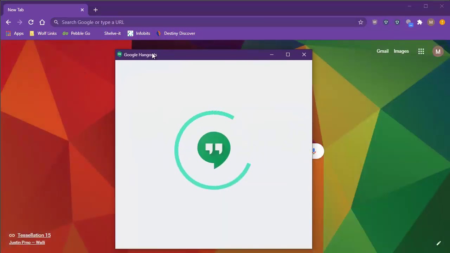Expand the Wolf Links bookmark folder
Viewport: 450px width, 253px height.
click(43, 33)
